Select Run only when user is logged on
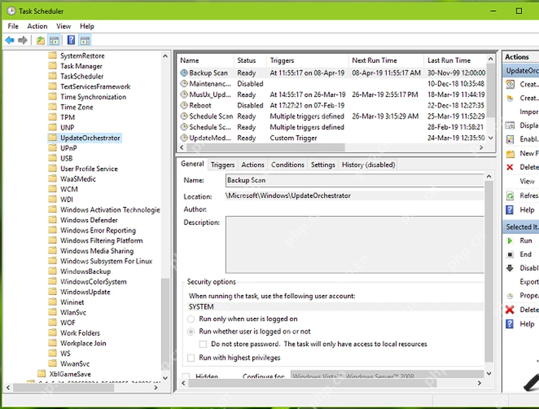This screenshot has width=539, height=409. tap(191, 319)
